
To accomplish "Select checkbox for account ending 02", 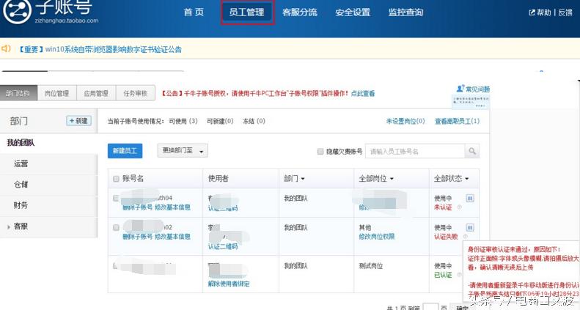I will [116, 228].
